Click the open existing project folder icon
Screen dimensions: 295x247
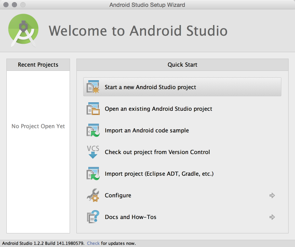tap(93, 109)
